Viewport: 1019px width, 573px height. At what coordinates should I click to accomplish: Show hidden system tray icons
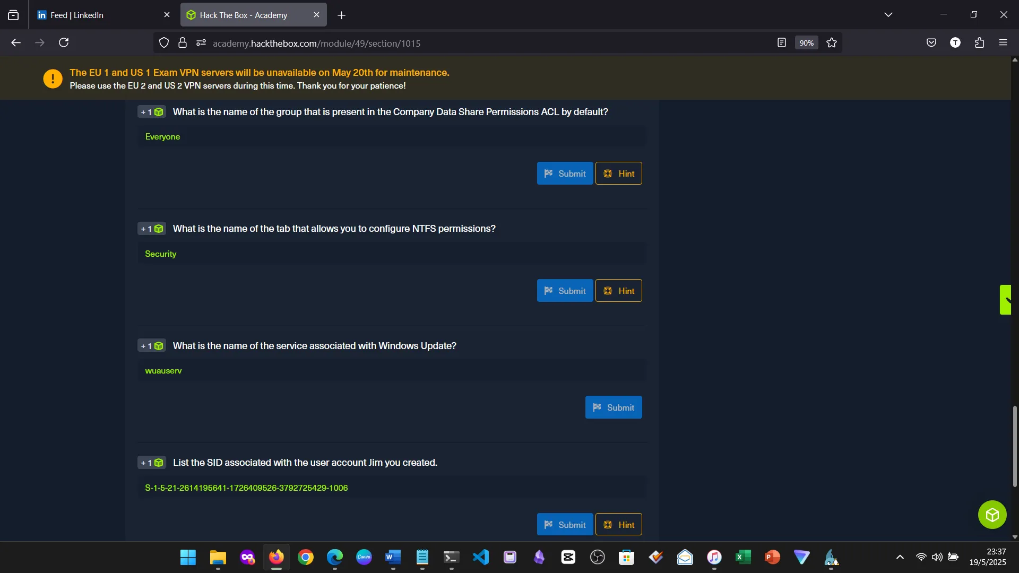click(x=900, y=557)
